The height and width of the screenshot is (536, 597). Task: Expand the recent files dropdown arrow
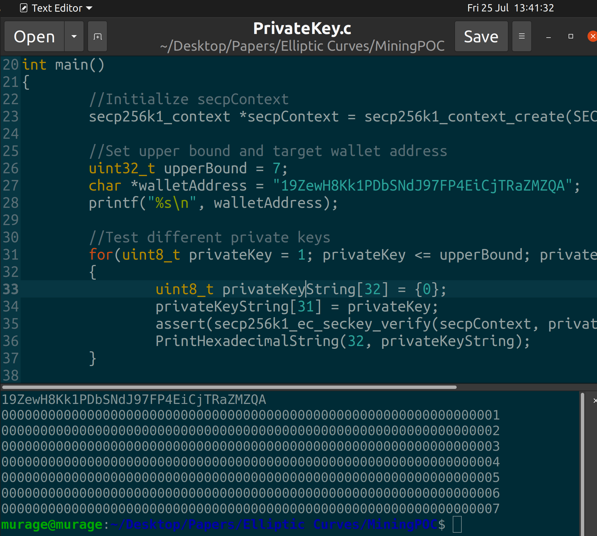[x=74, y=36]
